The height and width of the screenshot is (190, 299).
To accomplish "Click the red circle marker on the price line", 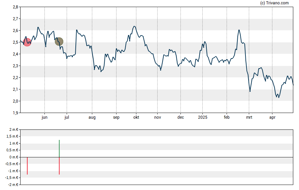I will click(27, 42).
